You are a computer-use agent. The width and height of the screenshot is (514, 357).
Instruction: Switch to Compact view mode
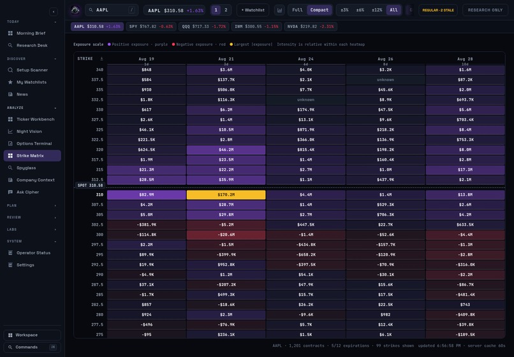tap(319, 10)
